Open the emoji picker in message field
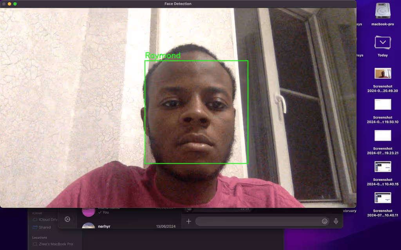The height and width of the screenshot is (250, 401). click(325, 221)
